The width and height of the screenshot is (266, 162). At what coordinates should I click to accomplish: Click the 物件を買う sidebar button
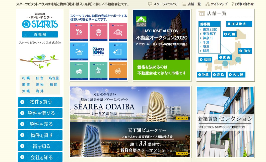pyautogui.click(x=40, y=102)
